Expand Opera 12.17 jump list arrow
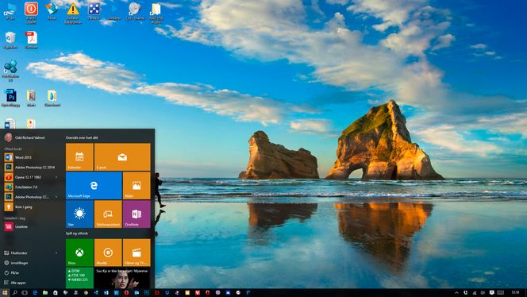 (56, 177)
